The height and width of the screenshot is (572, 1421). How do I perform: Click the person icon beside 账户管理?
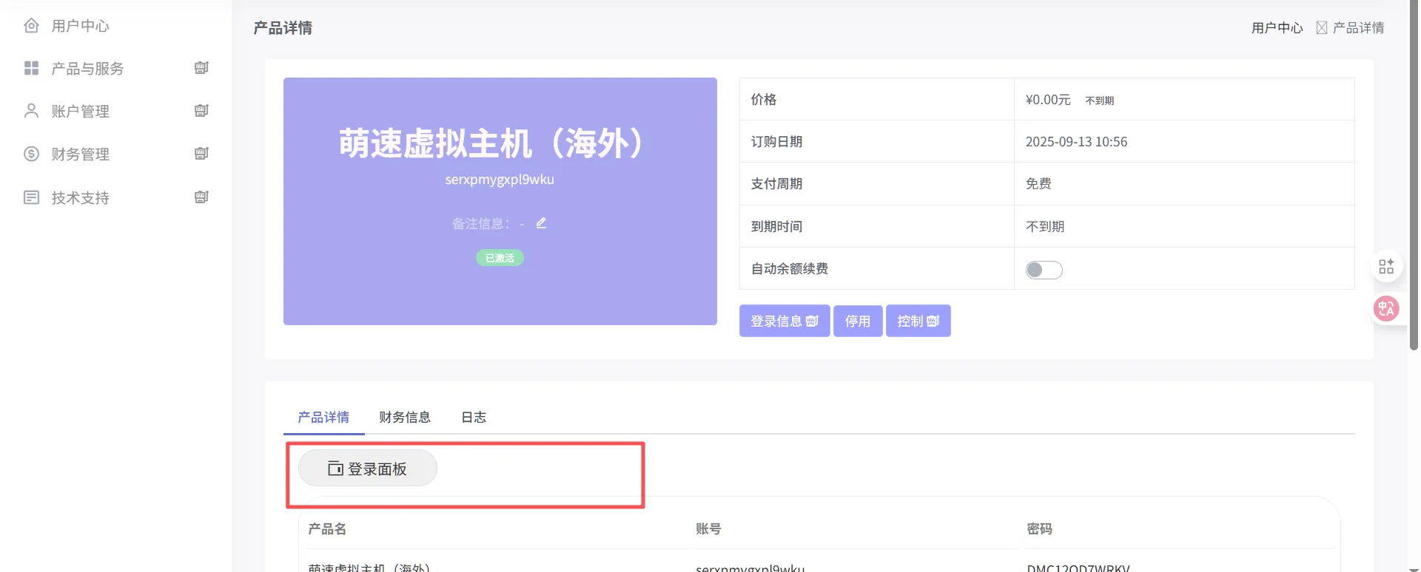(31, 111)
